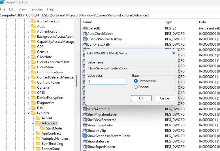
Task: Expand the ClickNote key
Action: point(29,57)
